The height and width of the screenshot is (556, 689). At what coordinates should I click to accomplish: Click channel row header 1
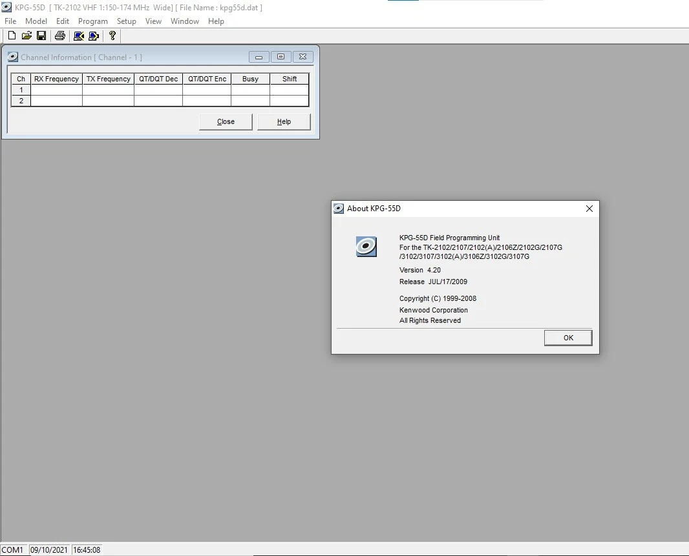coord(21,90)
